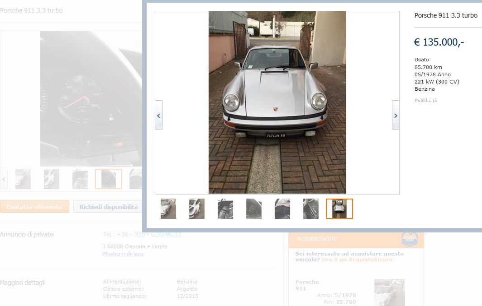Select the orange-outlined gauge thumbnail on background page
Screen dimensions: 482x306
pyautogui.click(x=109, y=179)
